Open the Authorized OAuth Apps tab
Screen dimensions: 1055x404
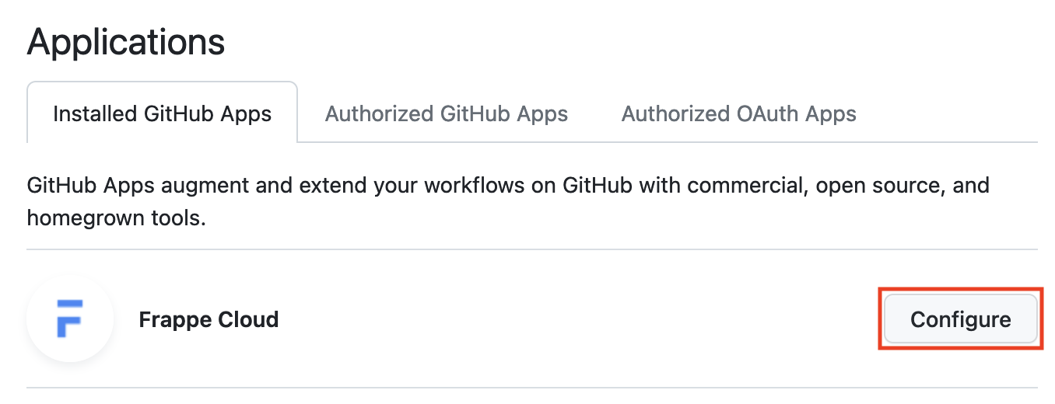click(x=738, y=114)
